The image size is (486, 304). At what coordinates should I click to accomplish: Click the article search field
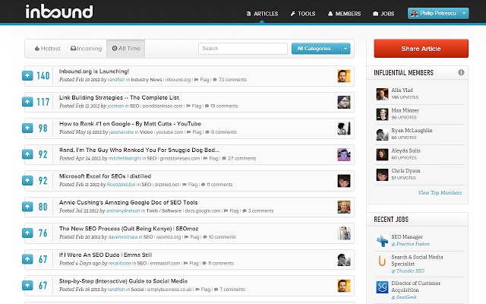(241, 49)
